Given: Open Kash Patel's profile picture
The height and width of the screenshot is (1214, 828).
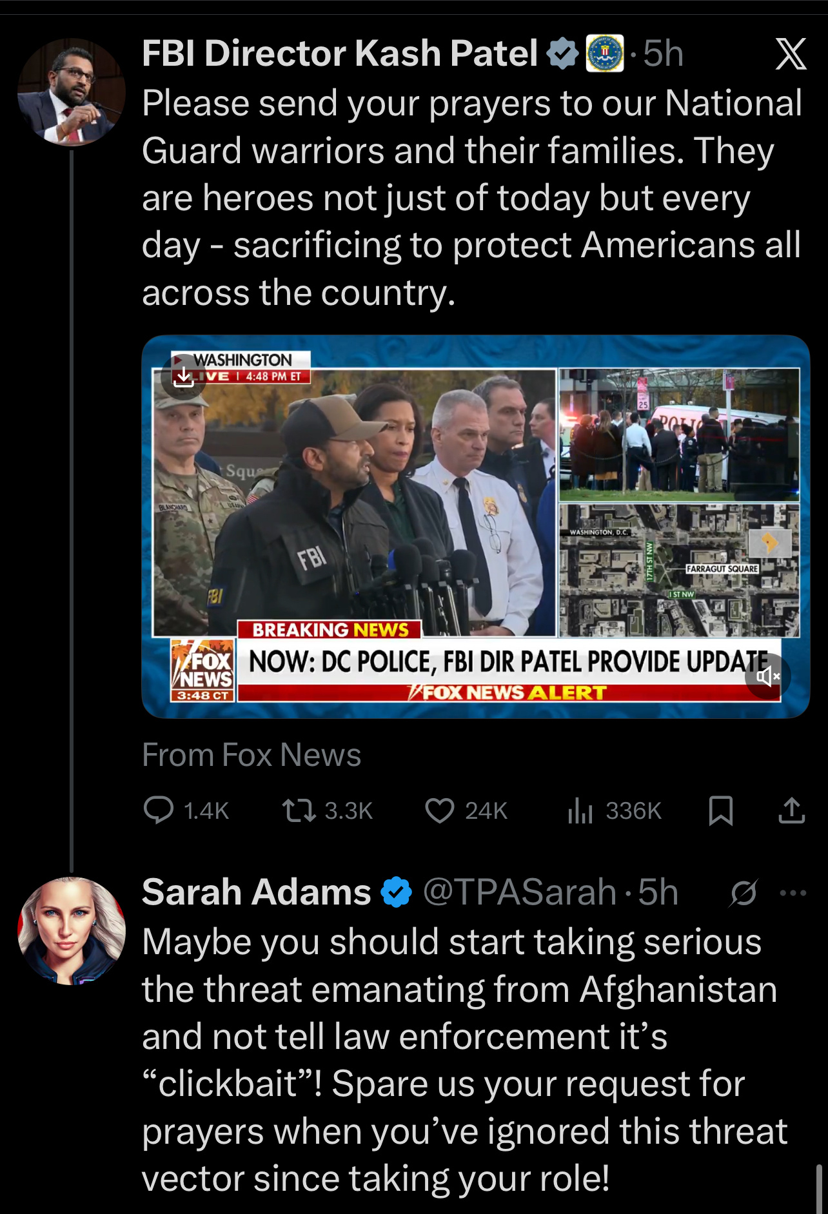Looking at the screenshot, I should [71, 92].
